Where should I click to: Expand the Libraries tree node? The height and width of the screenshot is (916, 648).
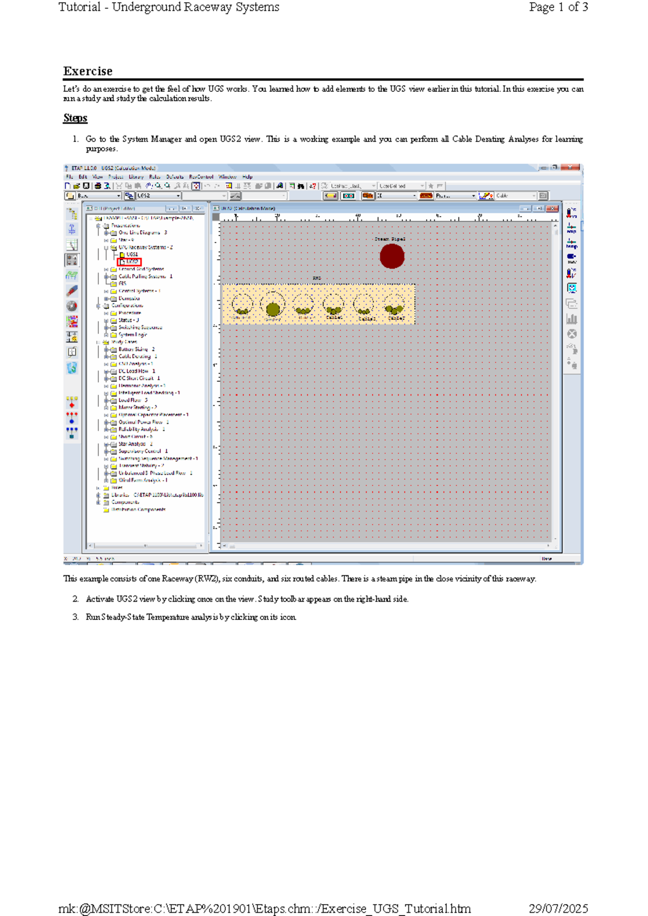click(98, 495)
